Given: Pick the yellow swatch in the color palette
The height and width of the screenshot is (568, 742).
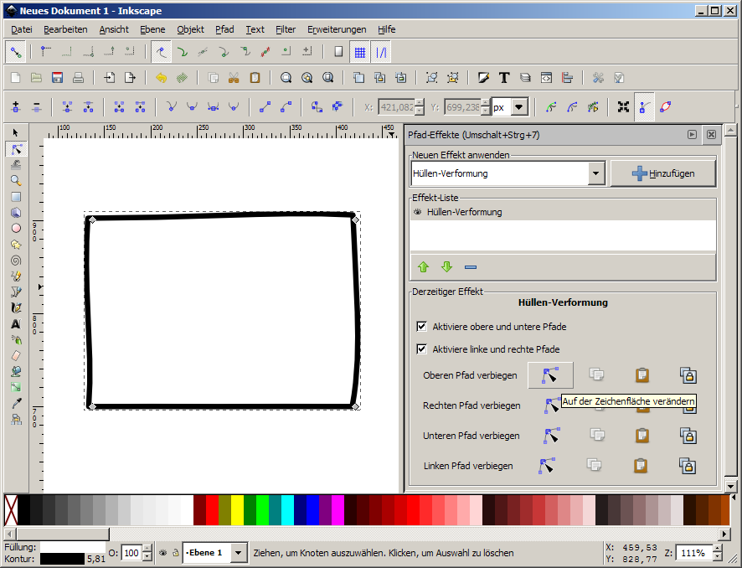Looking at the screenshot, I should tap(237, 509).
